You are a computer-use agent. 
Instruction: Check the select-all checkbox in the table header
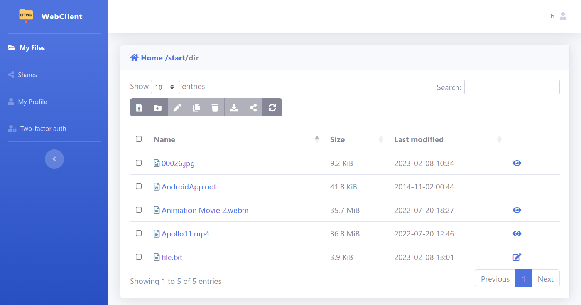pos(139,139)
